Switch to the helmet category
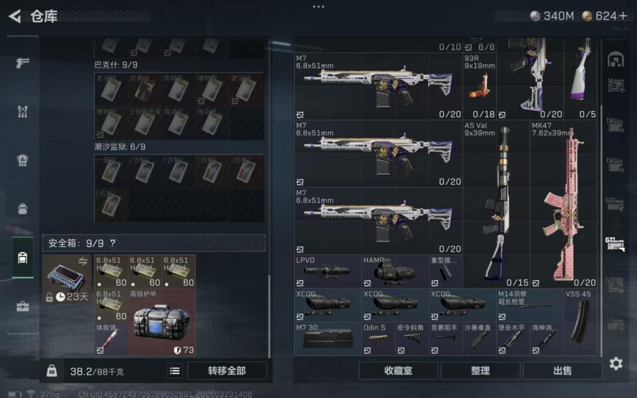The width and height of the screenshot is (637, 398). (22, 160)
